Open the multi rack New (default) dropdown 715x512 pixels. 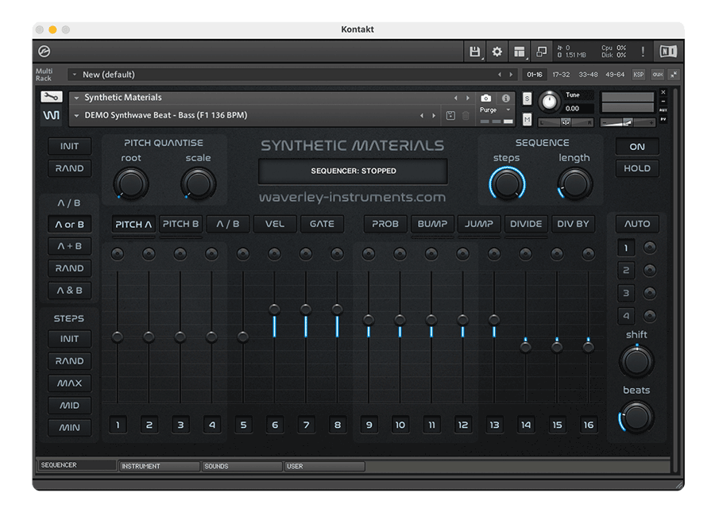pyautogui.click(x=74, y=75)
